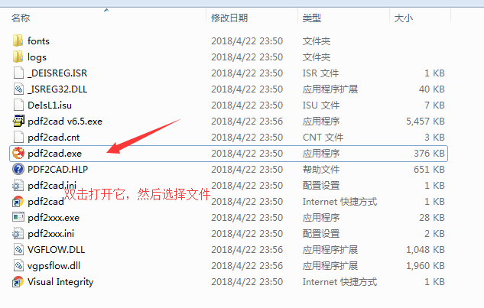Click the 1,960 KB size value
This screenshot has height=308, width=484.
coord(425,266)
